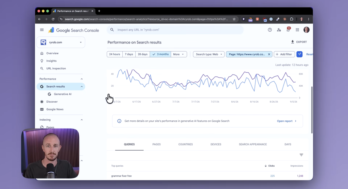Click the Add filter button

[x=284, y=54]
